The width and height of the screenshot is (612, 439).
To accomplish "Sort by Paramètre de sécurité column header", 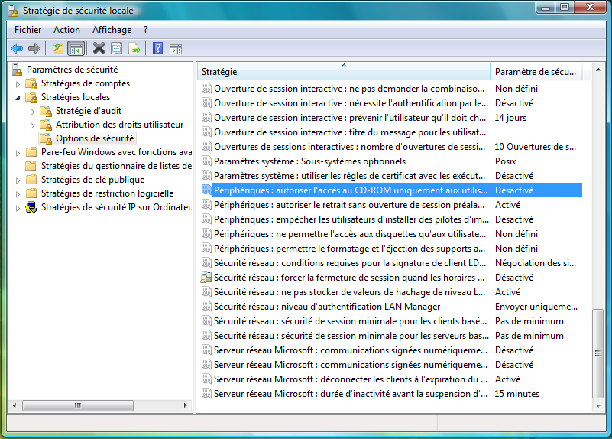I will (536, 72).
